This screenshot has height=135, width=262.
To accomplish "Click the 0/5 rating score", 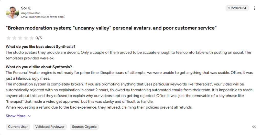I will coord(39,38).
